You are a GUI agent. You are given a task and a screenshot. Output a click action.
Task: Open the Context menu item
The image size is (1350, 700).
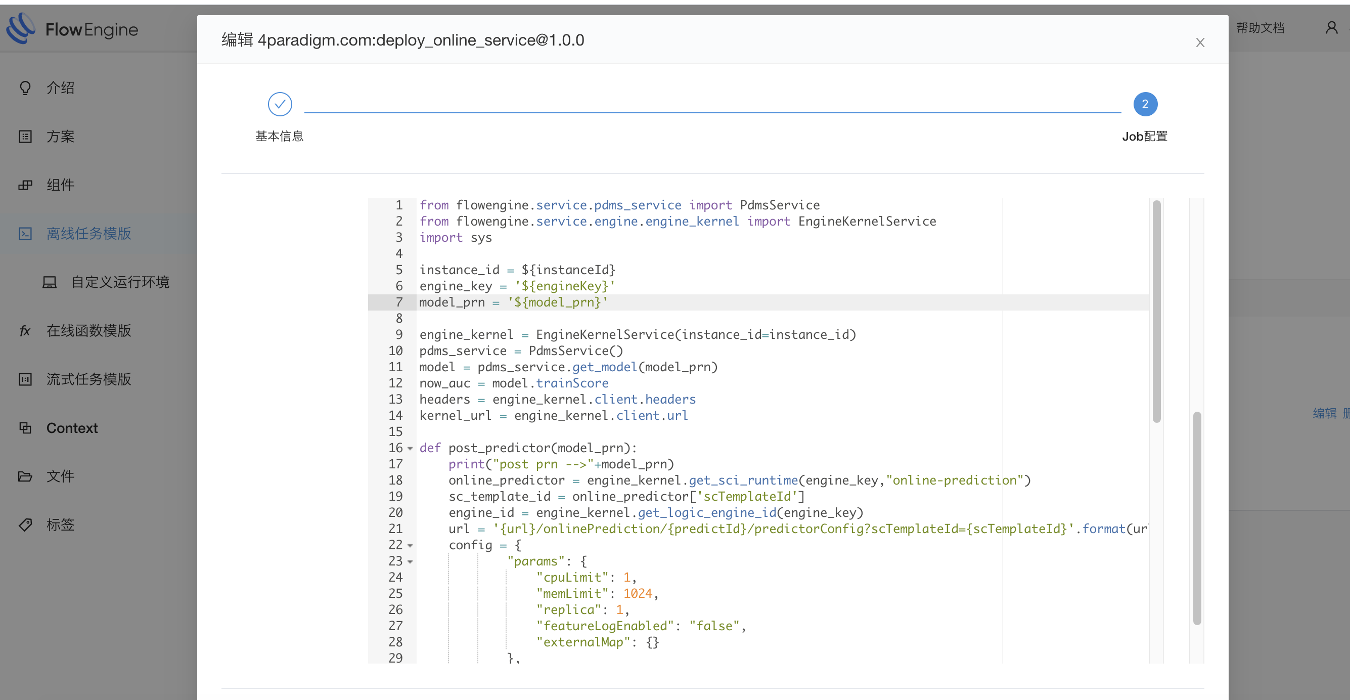coord(72,428)
